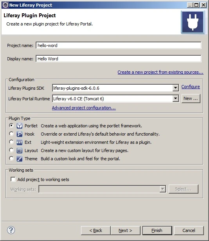Click the Eclipse gear icon in title bar

pos(5,5)
